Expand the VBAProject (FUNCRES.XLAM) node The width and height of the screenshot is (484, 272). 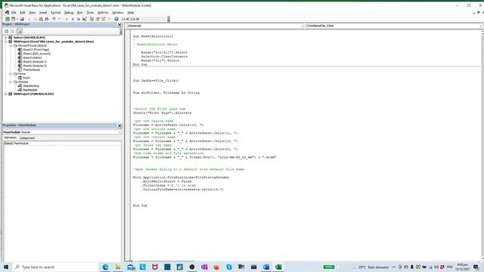coord(6,94)
